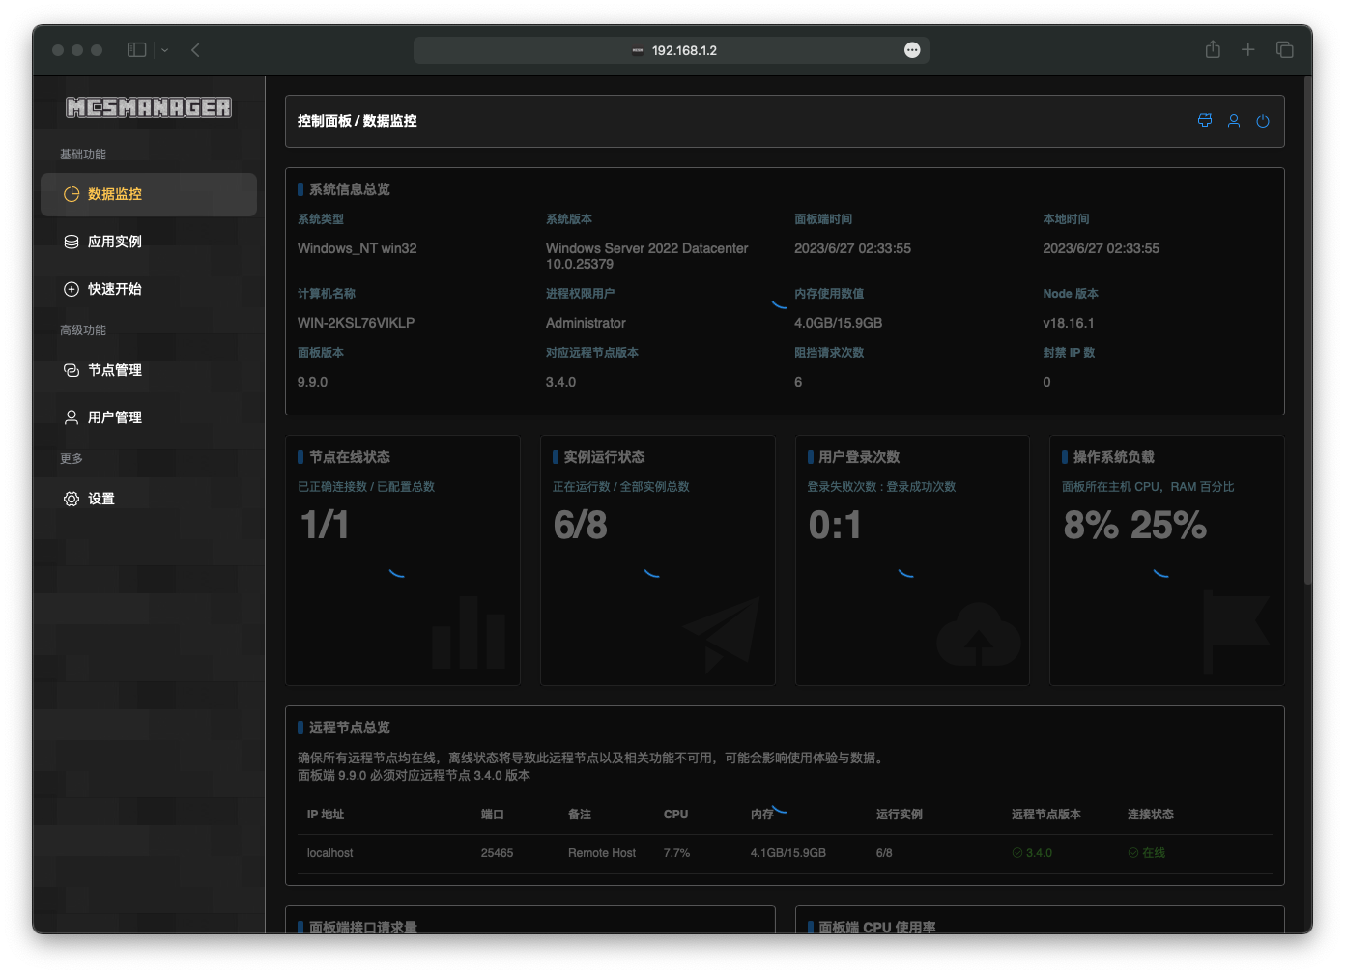The image size is (1345, 974).
Task: Click the printer-like icon in page header
Action: [x=1205, y=121]
